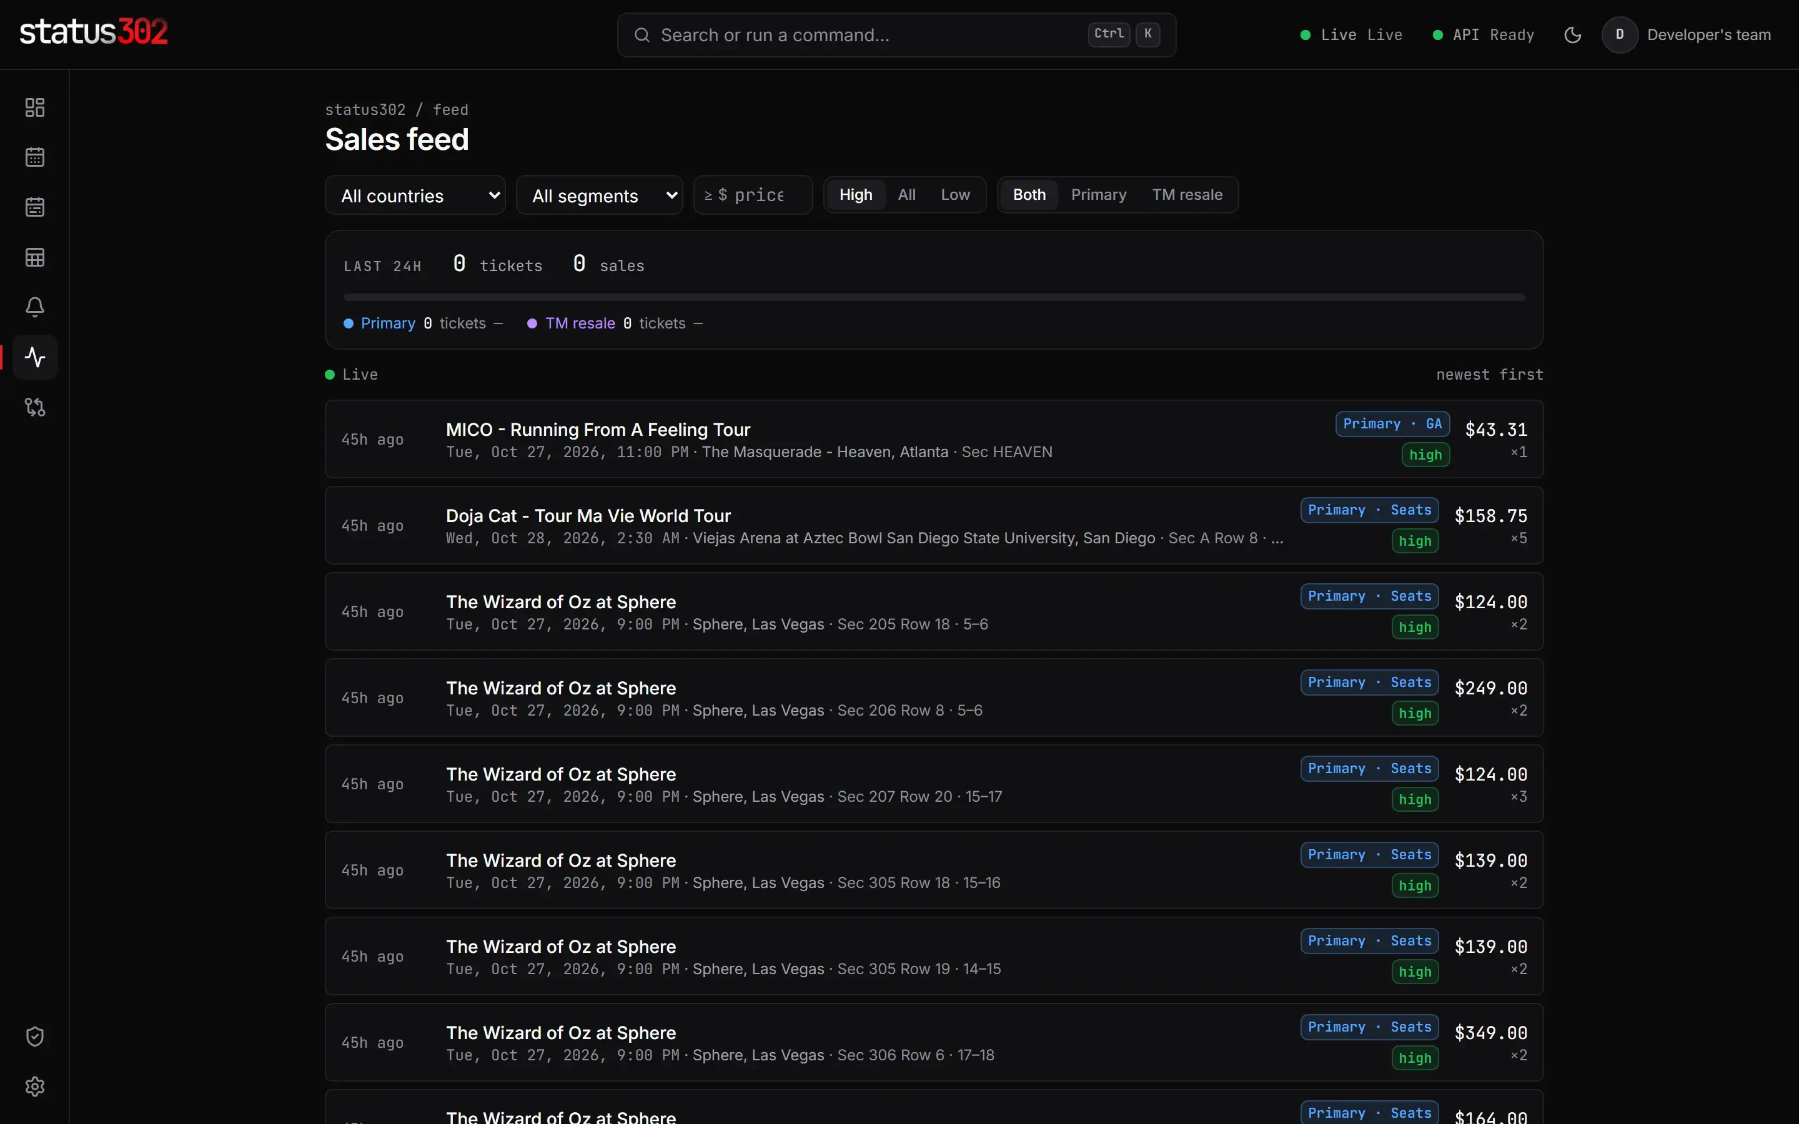This screenshot has height=1124, width=1799.
Task: Click the green Live status dot in header
Action: coord(1306,35)
